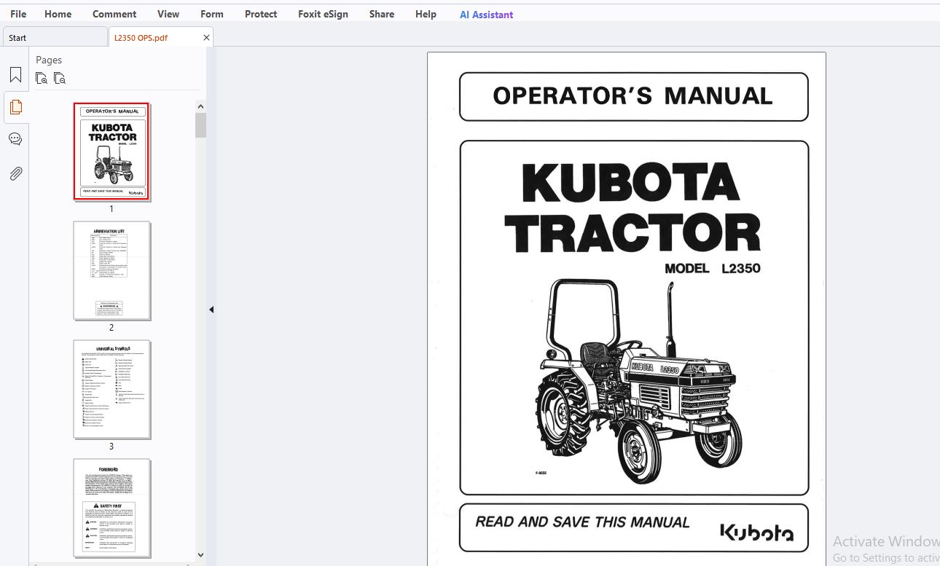Screen dimensions: 940x566
Task: Collapse the navigation panel arrow
Action: [211, 310]
